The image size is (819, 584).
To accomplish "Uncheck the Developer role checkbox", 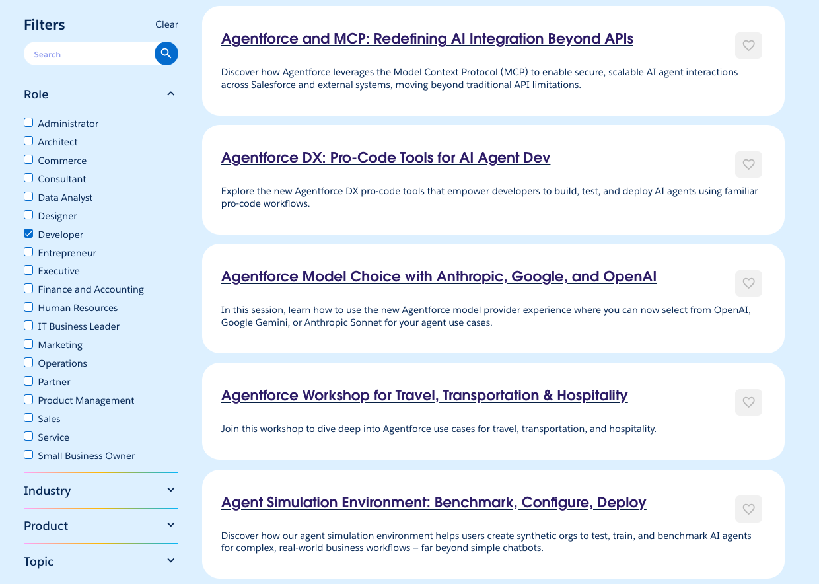I will pyautogui.click(x=28, y=233).
